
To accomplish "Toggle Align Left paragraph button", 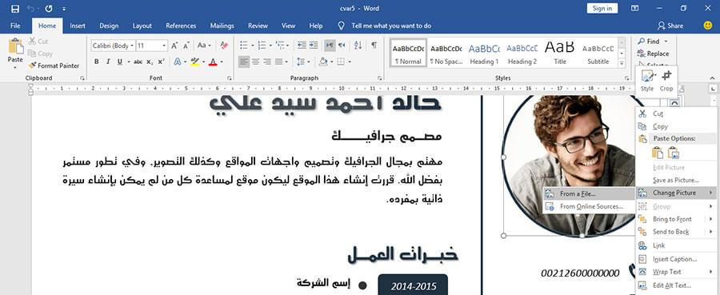I will [x=244, y=62].
